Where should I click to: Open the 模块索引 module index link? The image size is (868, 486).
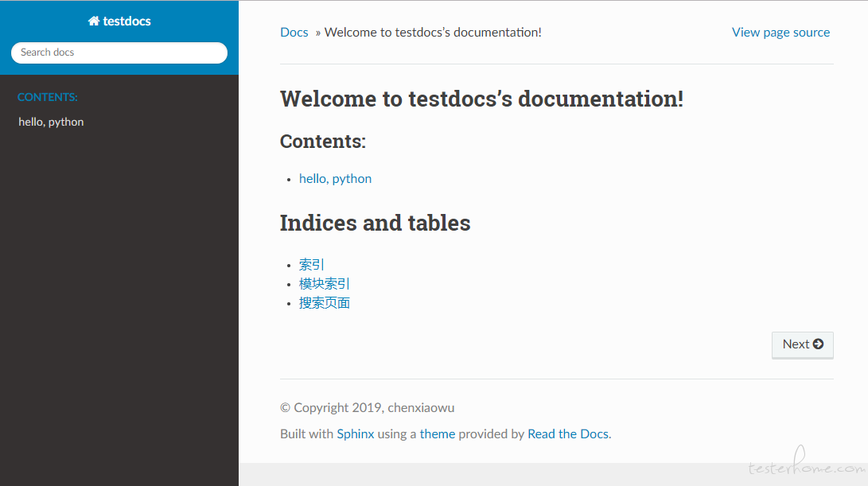coord(325,284)
